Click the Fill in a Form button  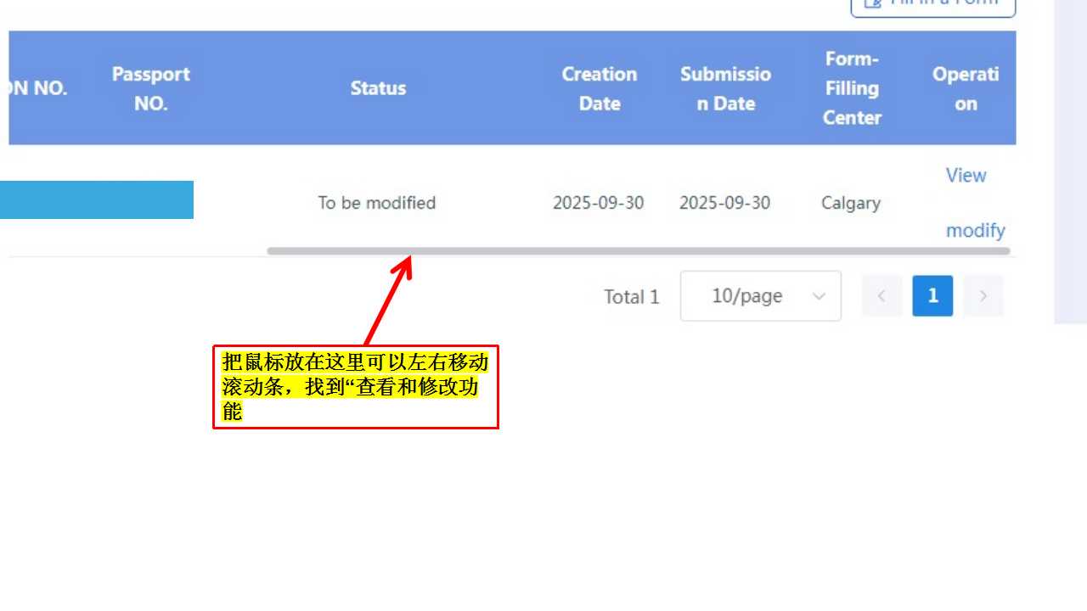point(932,5)
